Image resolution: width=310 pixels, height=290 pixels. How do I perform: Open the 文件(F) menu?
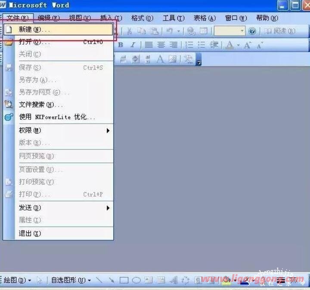coord(17,18)
